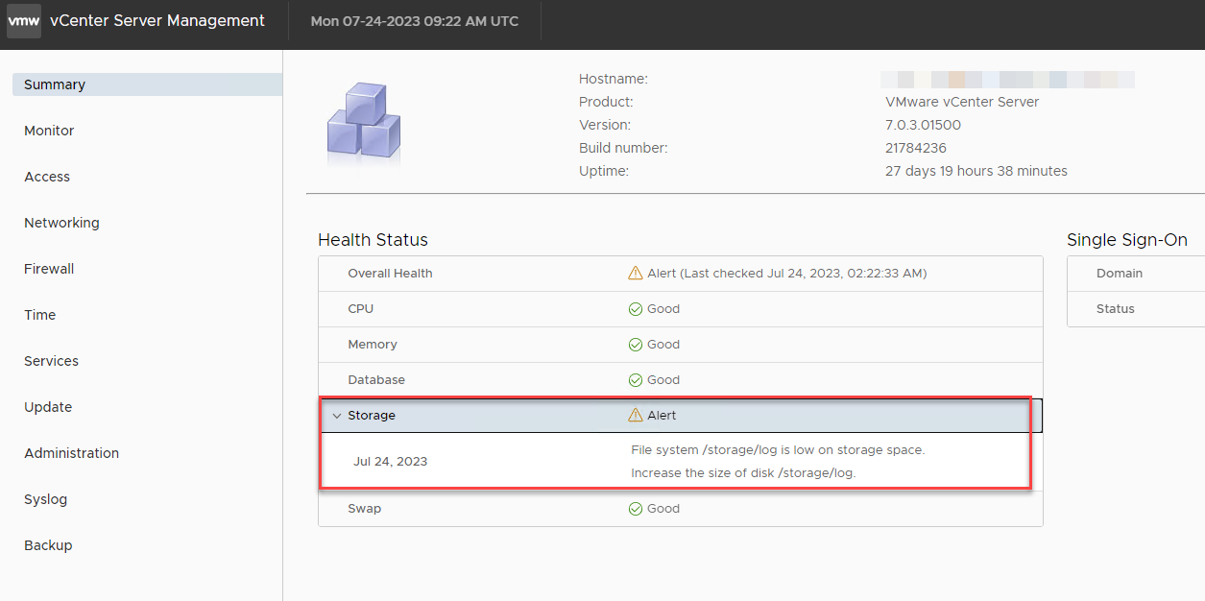Click the Memory good status checkmark icon

[635, 345]
